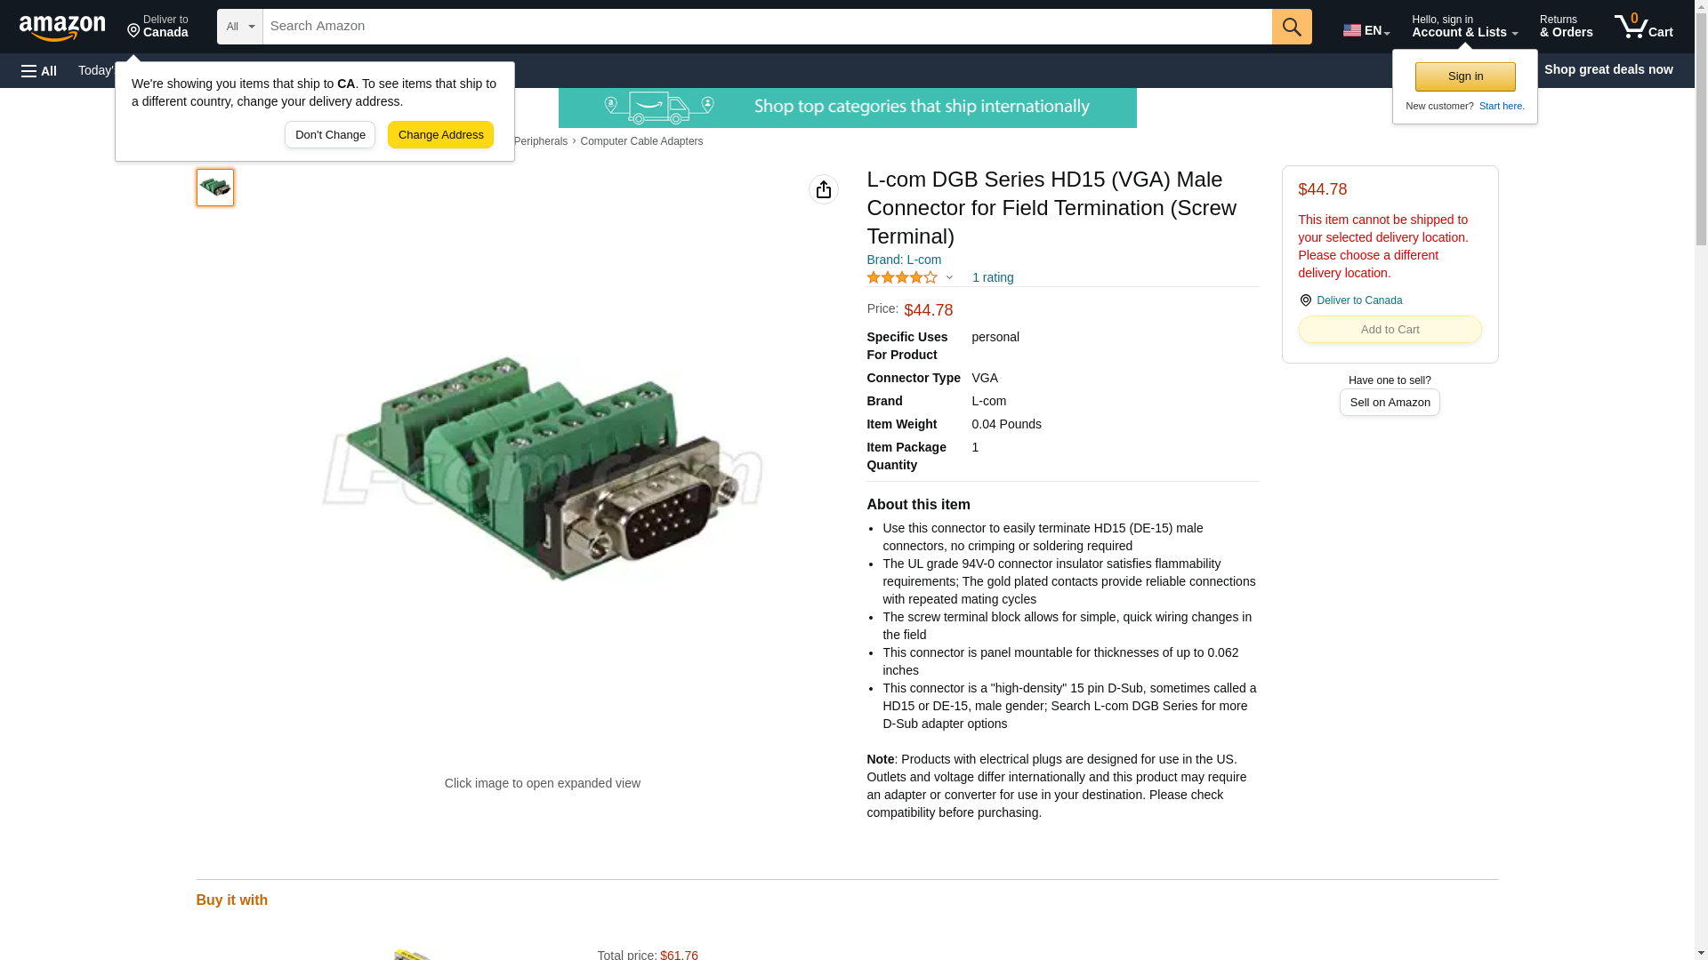Expand the rating breakdown chevron

(949, 277)
